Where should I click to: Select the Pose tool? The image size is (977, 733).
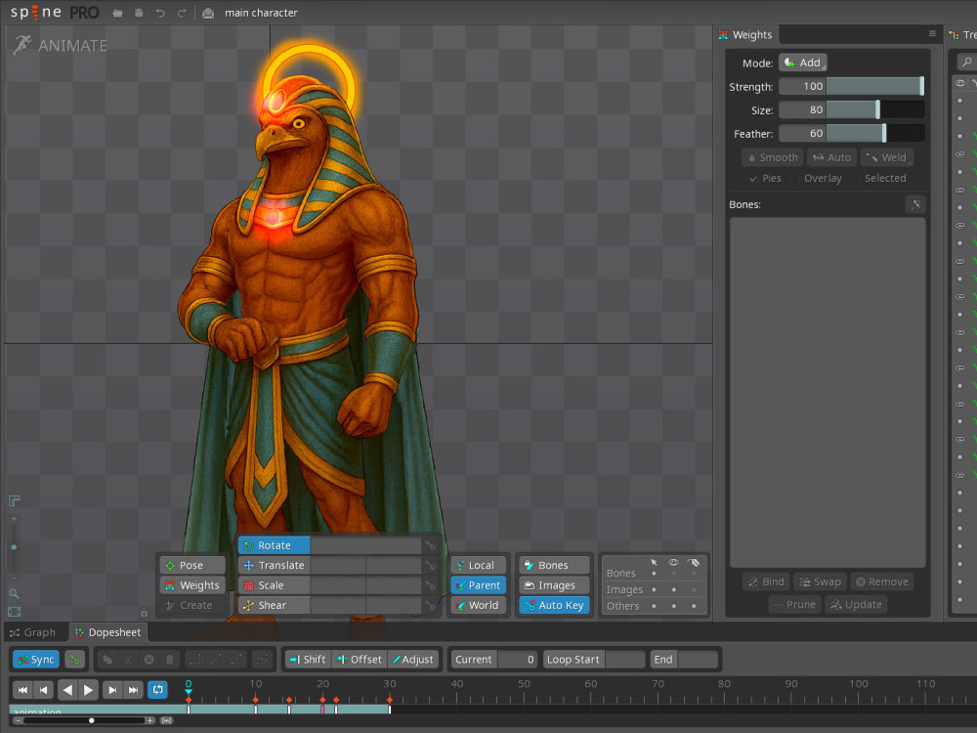pos(192,565)
